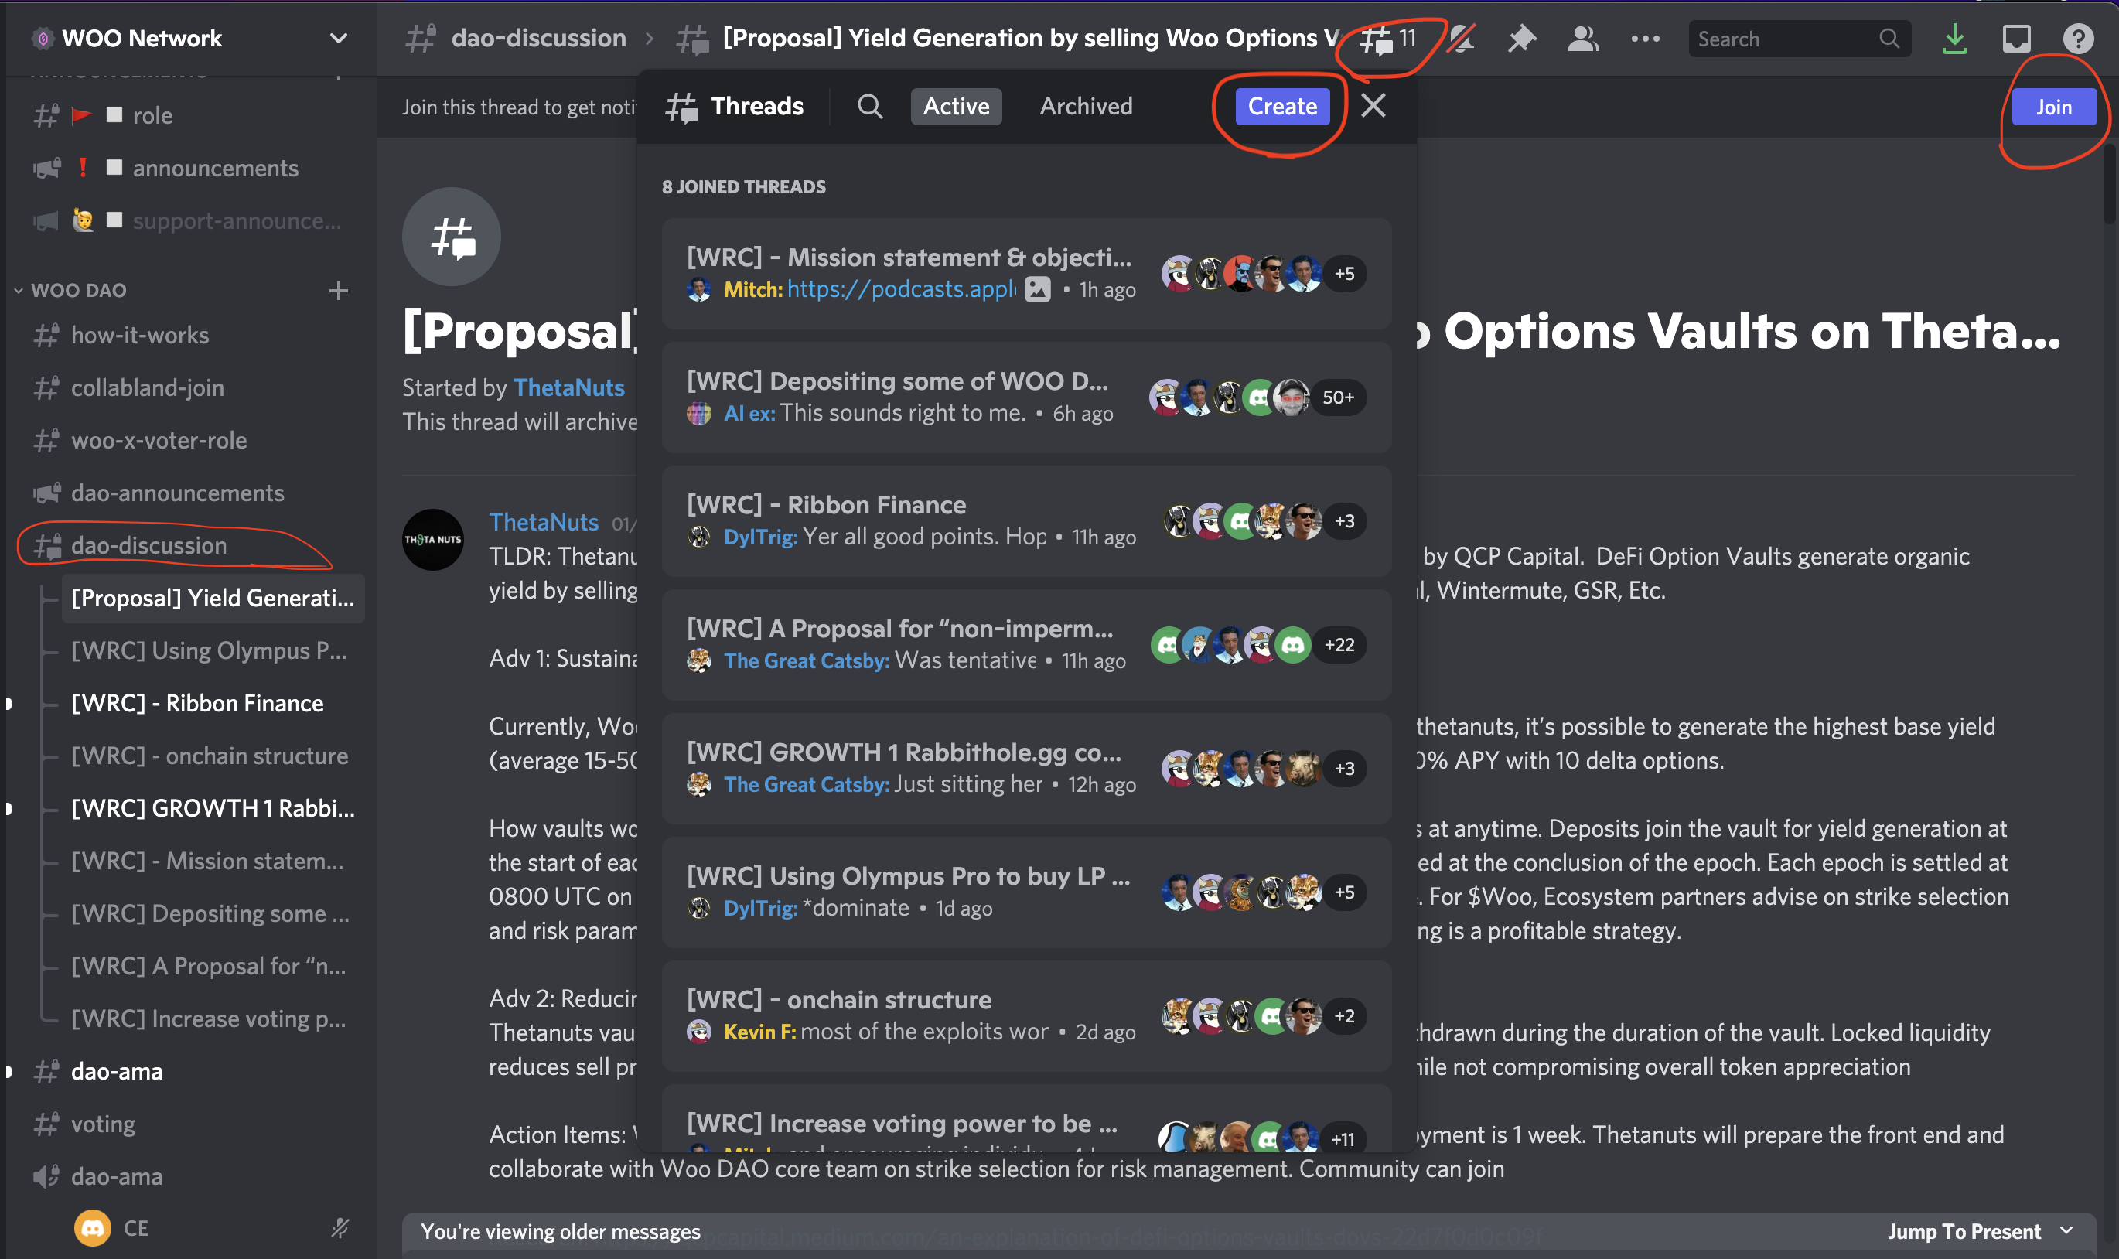Open Depositing some of WOO thread card
Image resolution: width=2119 pixels, height=1259 pixels.
[1026, 397]
